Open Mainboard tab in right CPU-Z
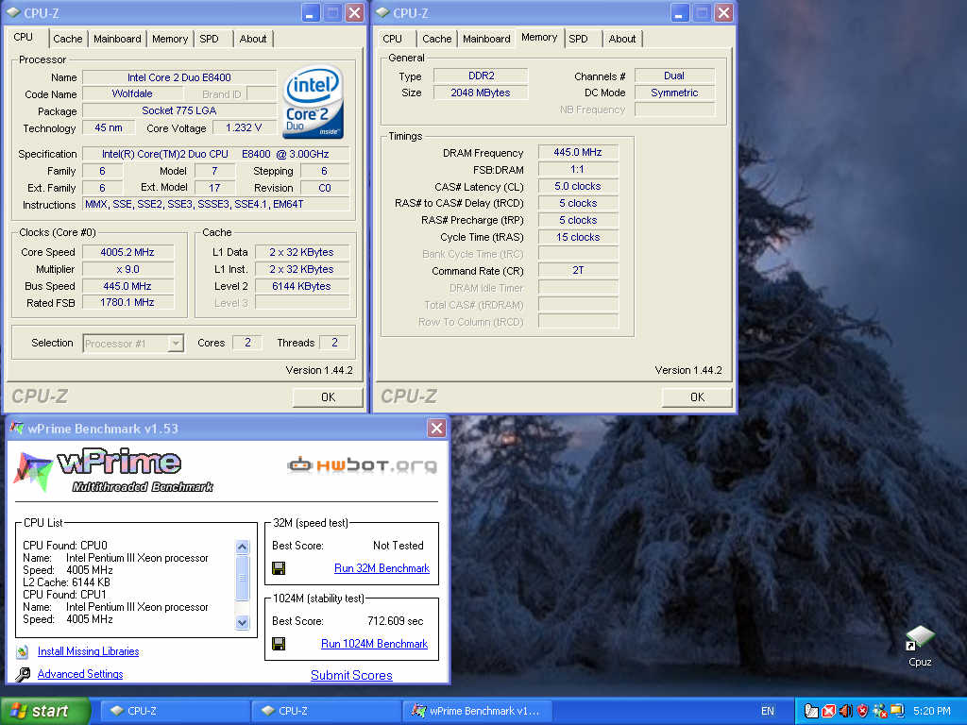The height and width of the screenshot is (725, 967). [486, 39]
